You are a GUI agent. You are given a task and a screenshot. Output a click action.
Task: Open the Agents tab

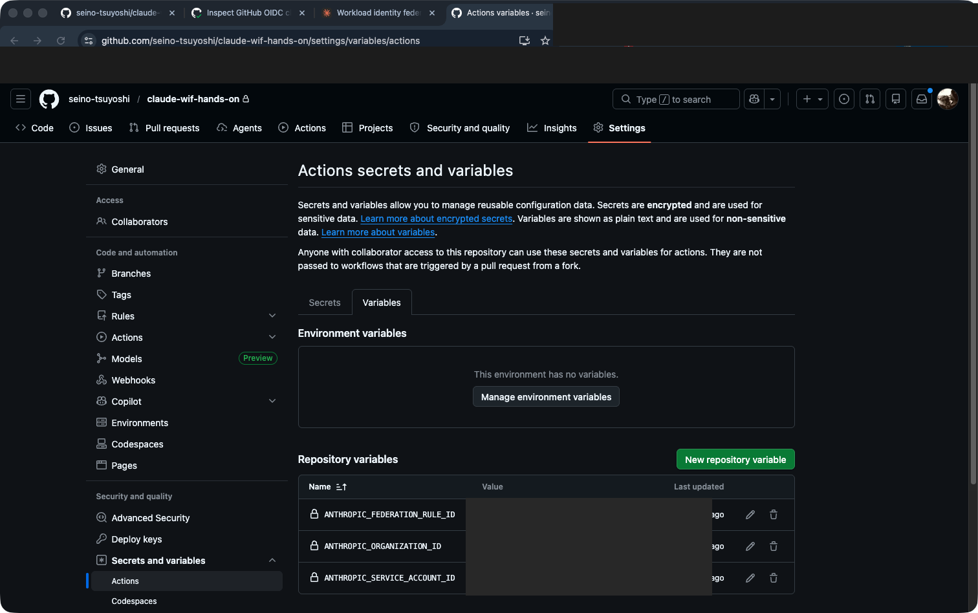pos(239,128)
